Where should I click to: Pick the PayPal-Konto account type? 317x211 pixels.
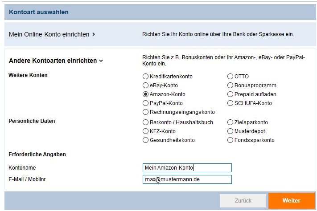(x=145, y=103)
